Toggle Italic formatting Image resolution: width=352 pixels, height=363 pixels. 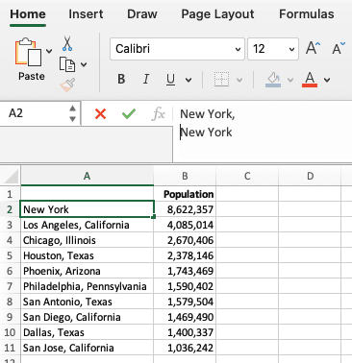pyautogui.click(x=146, y=79)
